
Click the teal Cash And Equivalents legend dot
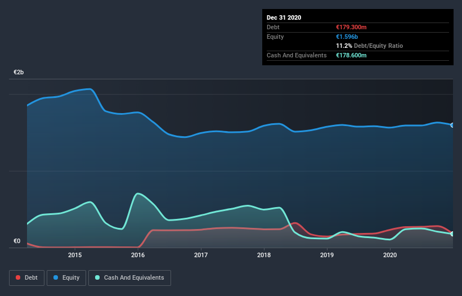pyautogui.click(x=97, y=277)
